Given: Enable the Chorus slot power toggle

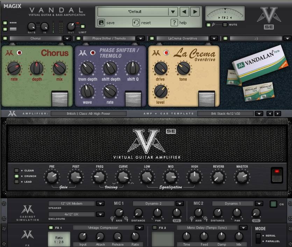Looking at the screenshot, I should pyautogui.click(x=5, y=38).
